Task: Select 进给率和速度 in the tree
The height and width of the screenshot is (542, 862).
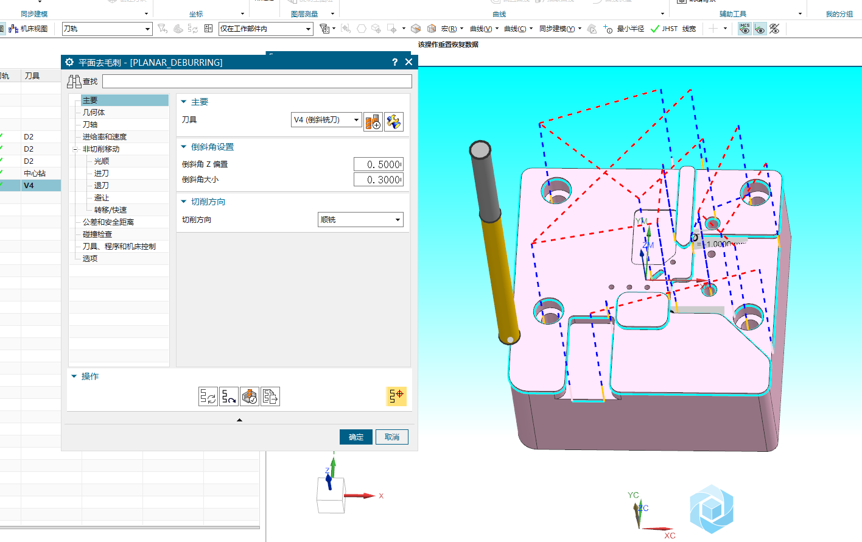Action: (105, 137)
